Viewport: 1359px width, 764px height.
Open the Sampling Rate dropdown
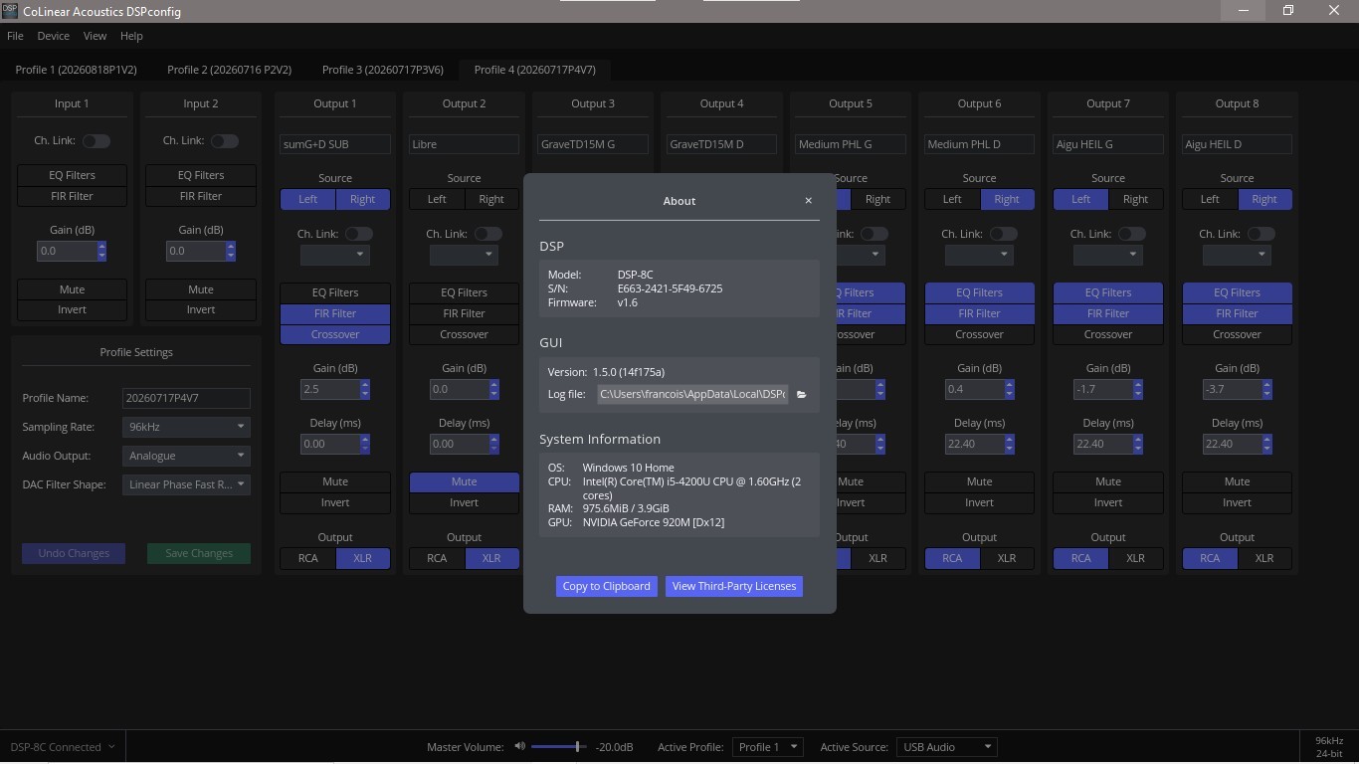[186, 427]
